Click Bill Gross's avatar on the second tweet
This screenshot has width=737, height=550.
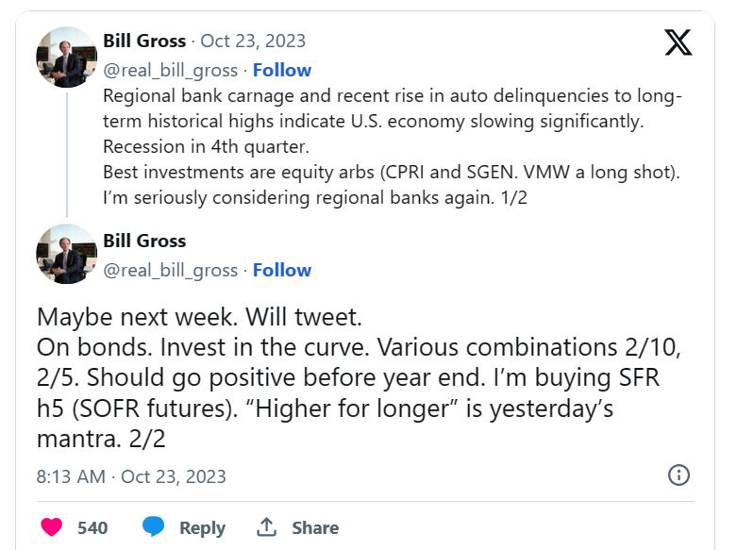[x=66, y=254]
